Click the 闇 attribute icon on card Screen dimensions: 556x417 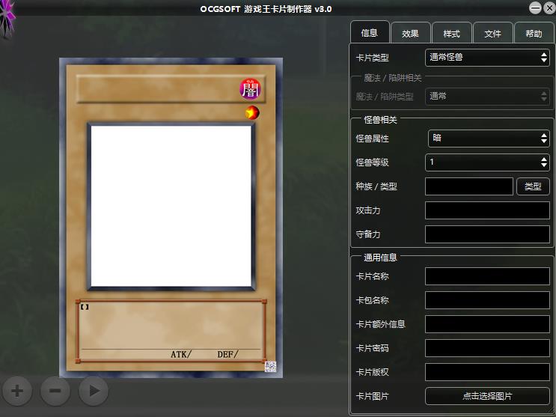point(251,89)
